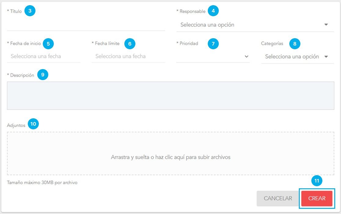
Task: Click the number 10 badge beside Adjuntos
Action: (33, 124)
